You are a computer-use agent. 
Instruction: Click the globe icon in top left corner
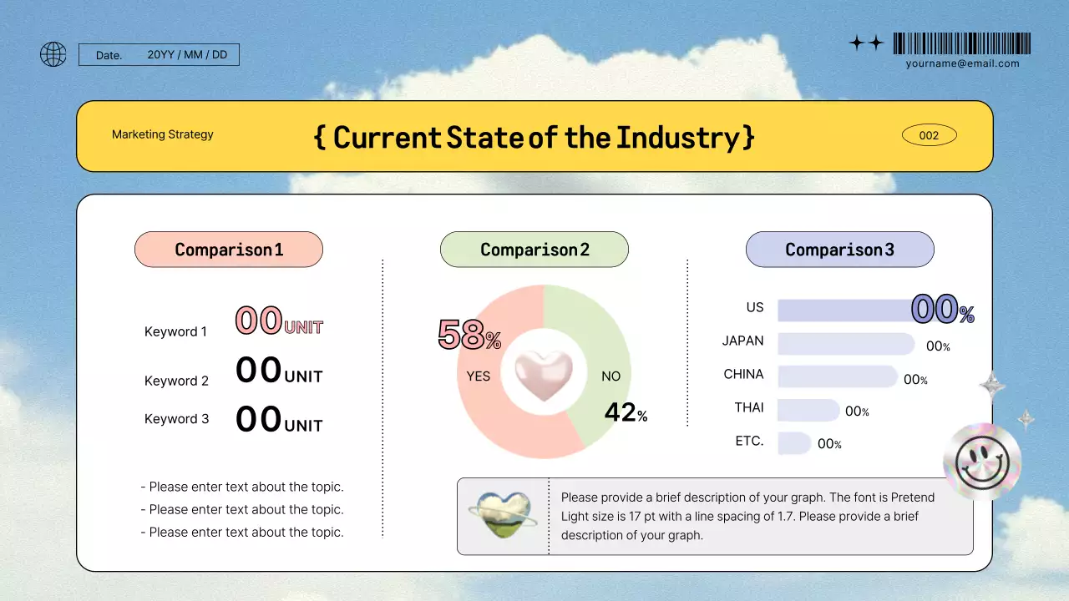tap(53, 53)
